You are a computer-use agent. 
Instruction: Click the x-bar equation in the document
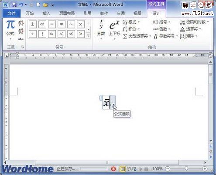[x=106, y=102]
